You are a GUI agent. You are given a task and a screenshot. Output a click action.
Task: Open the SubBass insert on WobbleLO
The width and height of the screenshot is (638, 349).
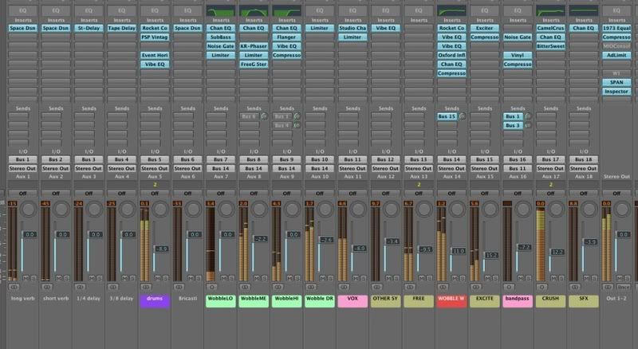tap(221, 37)
